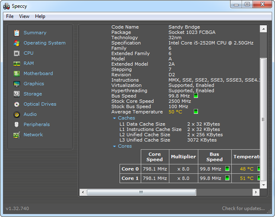Toggle the green indicator beside Average Temperature
Viewport: 275px width, 217px height.
coord(196,111)
